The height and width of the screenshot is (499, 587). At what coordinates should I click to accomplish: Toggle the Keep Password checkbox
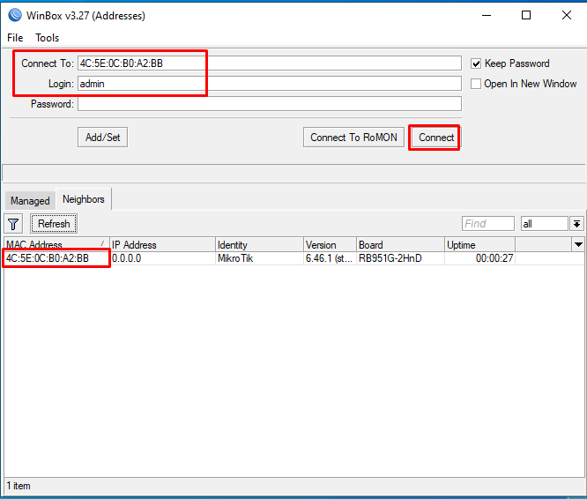click(x=477, y=63)
